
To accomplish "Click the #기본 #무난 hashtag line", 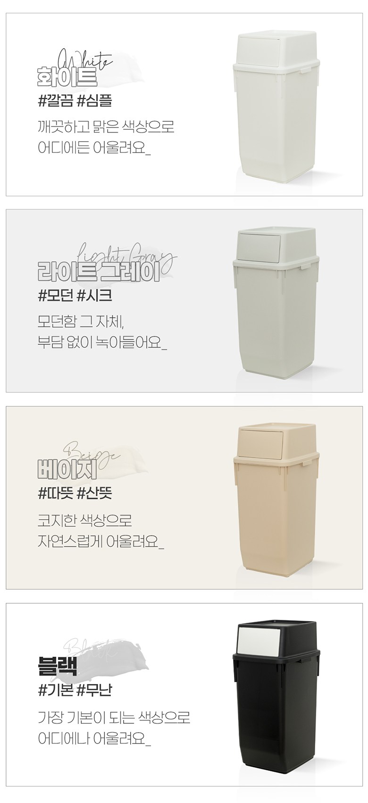I will 75,691.
